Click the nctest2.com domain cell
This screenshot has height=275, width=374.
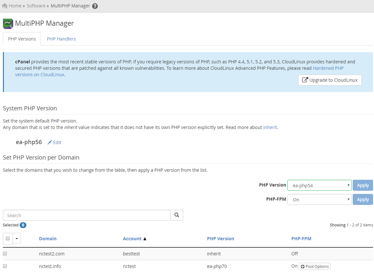(x=51, y=254)
